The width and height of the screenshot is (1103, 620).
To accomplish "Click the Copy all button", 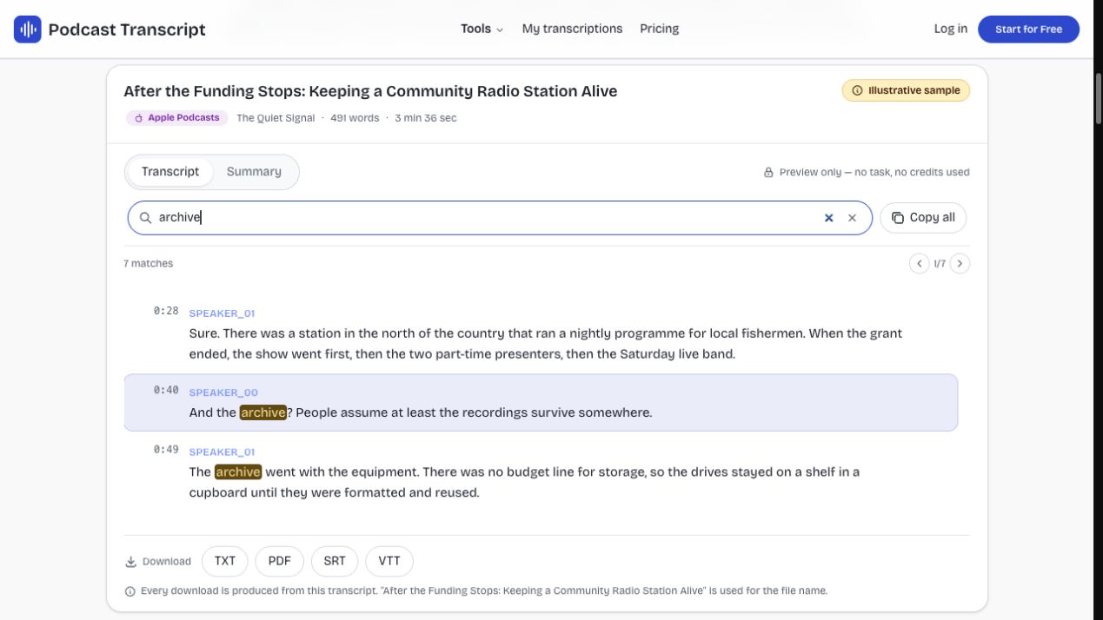I will [923, 218].
